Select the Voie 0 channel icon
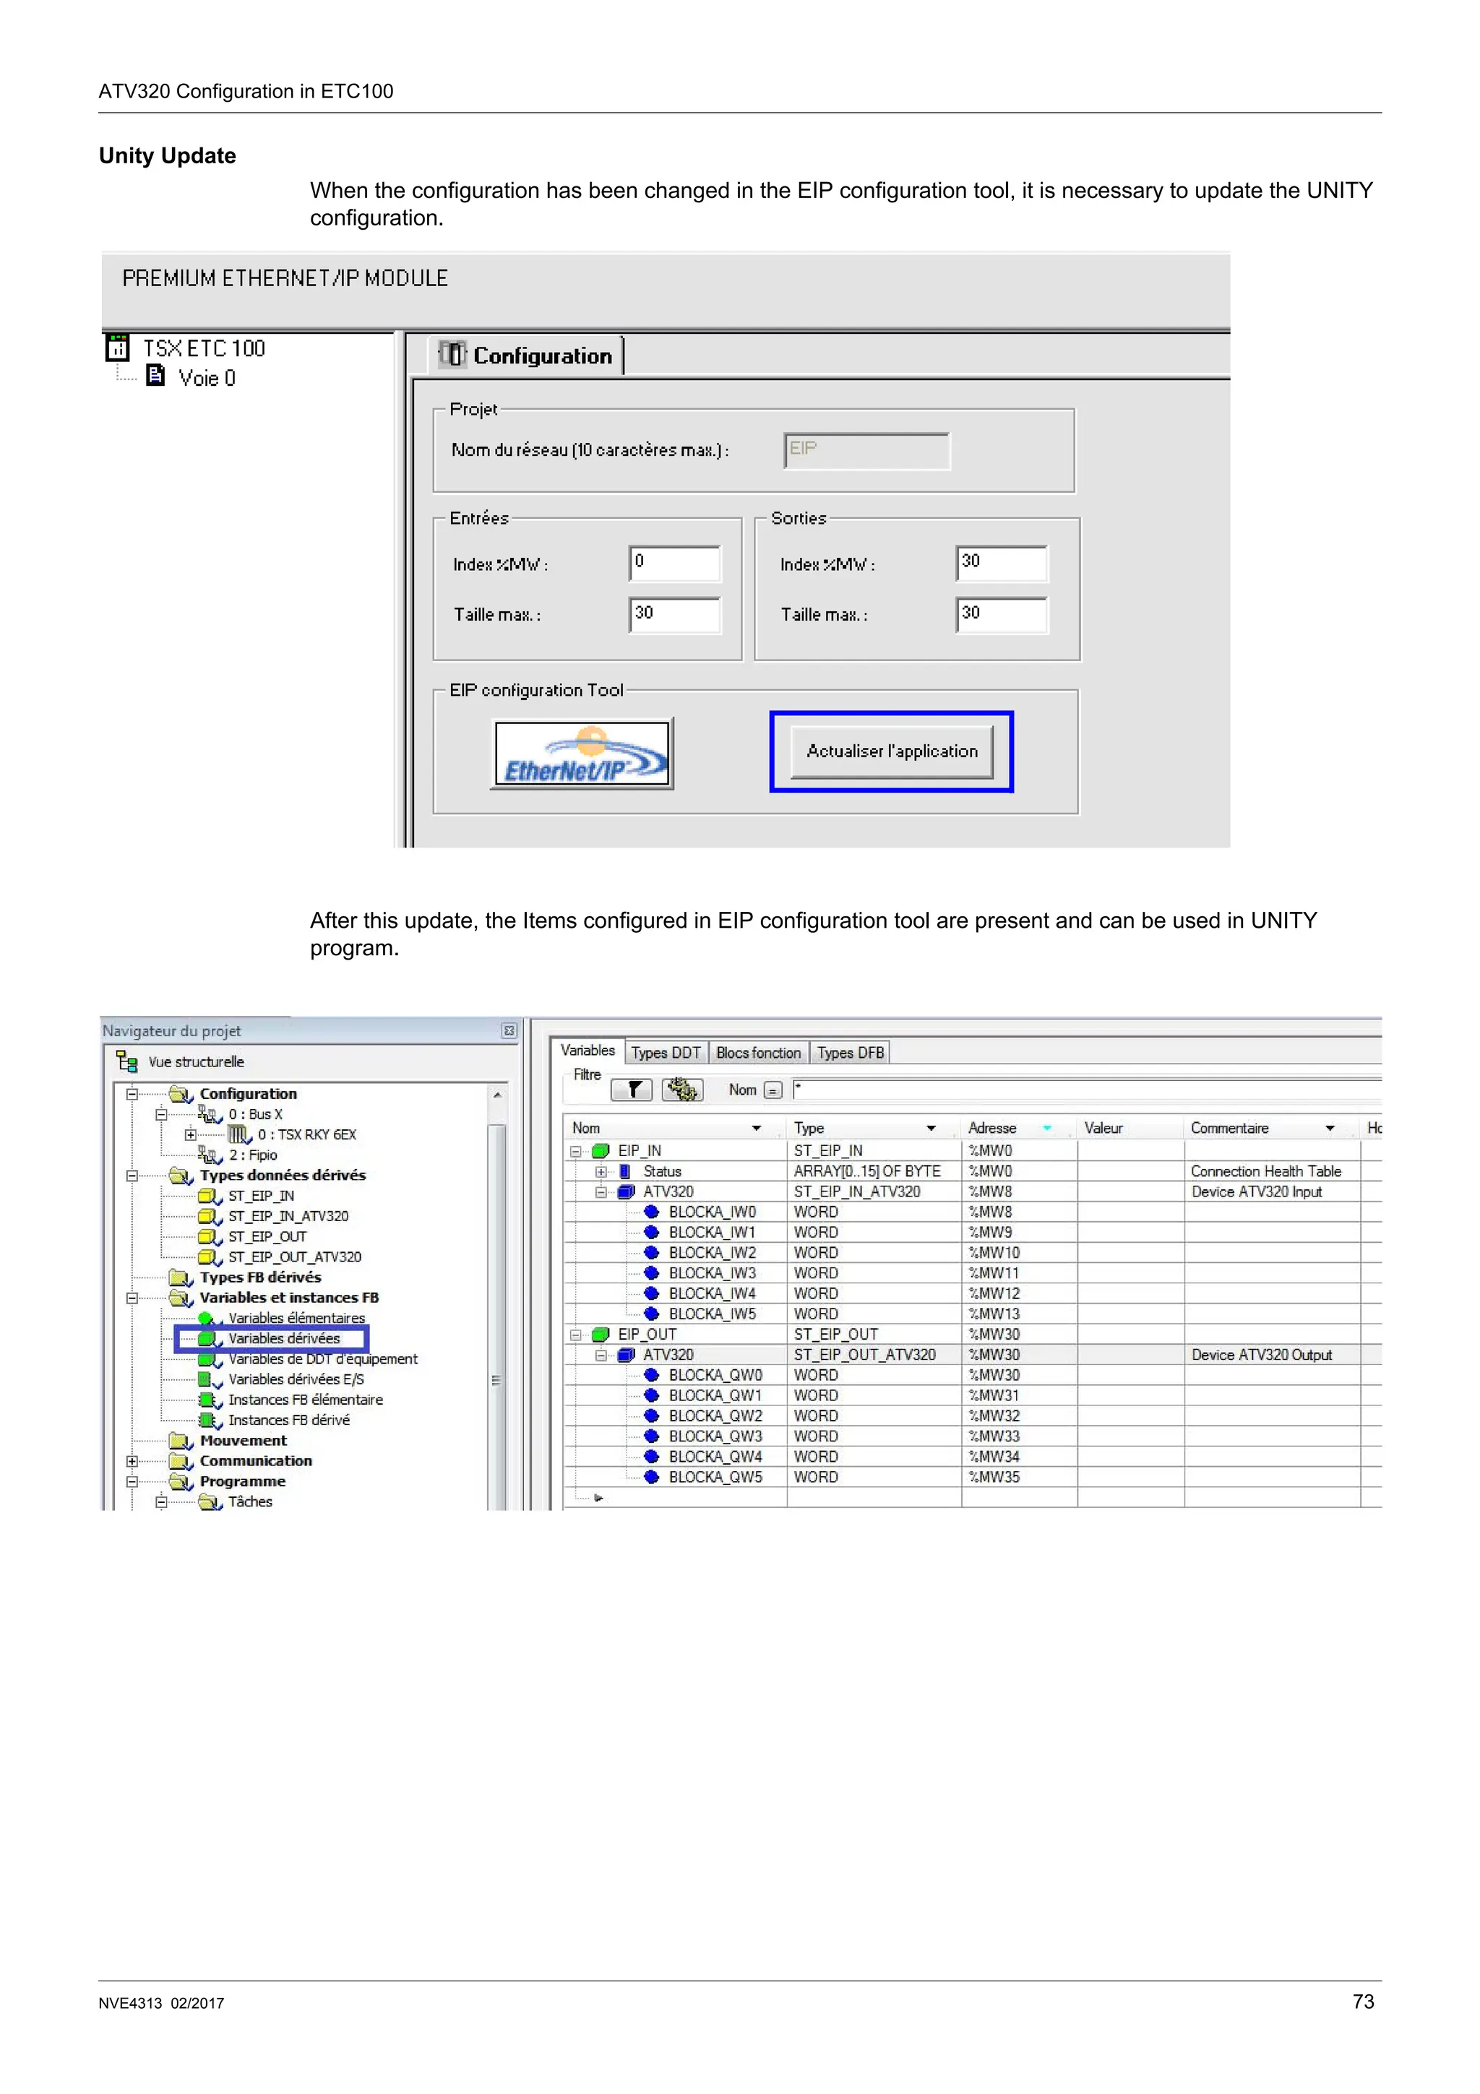 pyautogui.click(x=156, y=376)
